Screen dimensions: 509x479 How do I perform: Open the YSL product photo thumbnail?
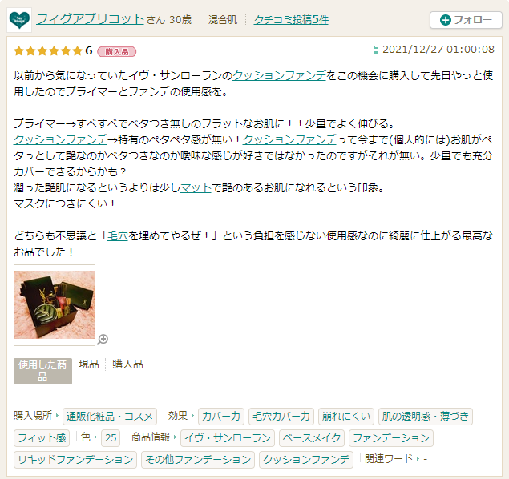click(x=55, y=305)
